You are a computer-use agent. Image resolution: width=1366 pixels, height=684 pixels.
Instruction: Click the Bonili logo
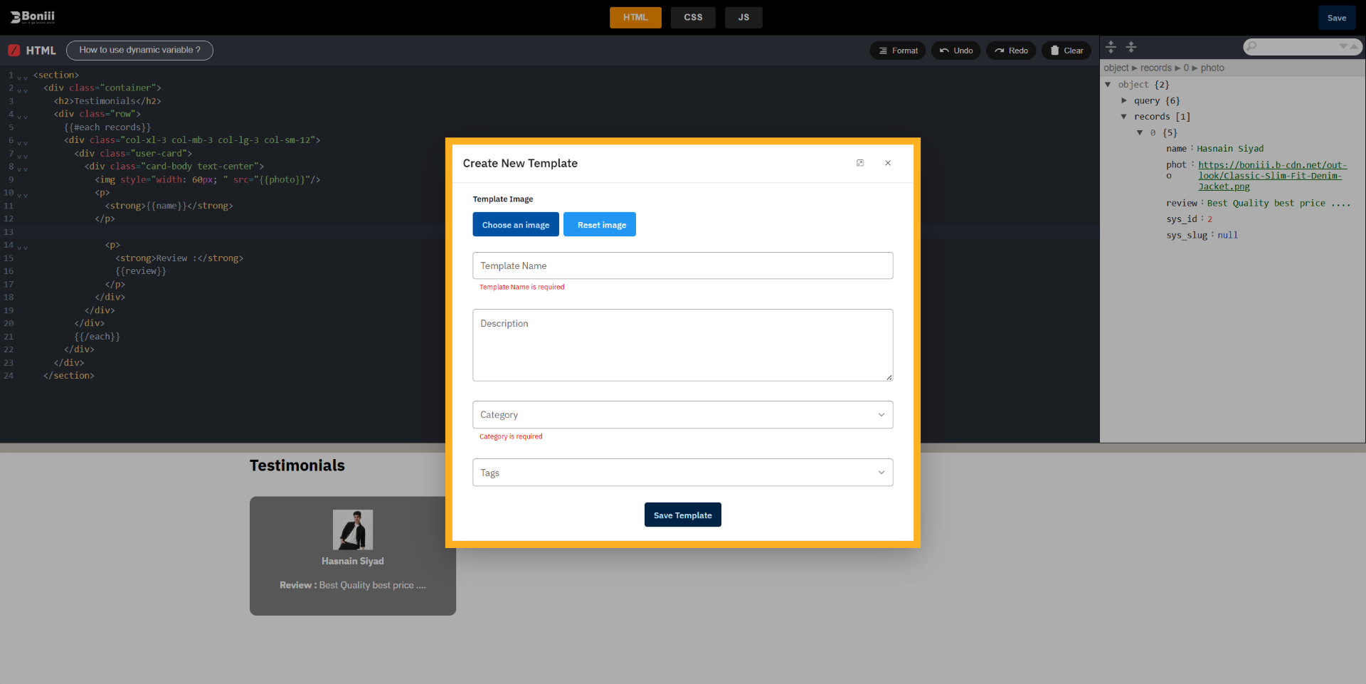coord(33,17)
